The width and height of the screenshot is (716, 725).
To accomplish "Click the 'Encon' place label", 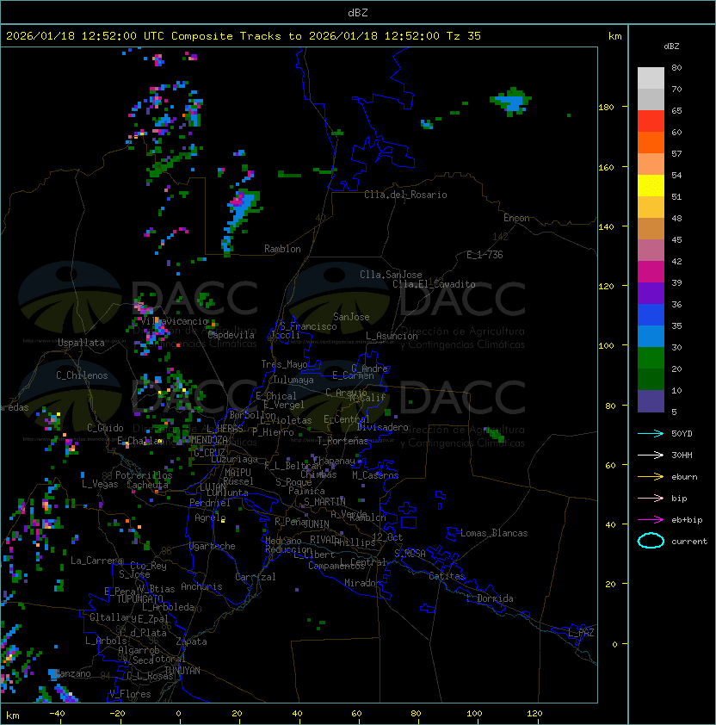I will (516, 218).
